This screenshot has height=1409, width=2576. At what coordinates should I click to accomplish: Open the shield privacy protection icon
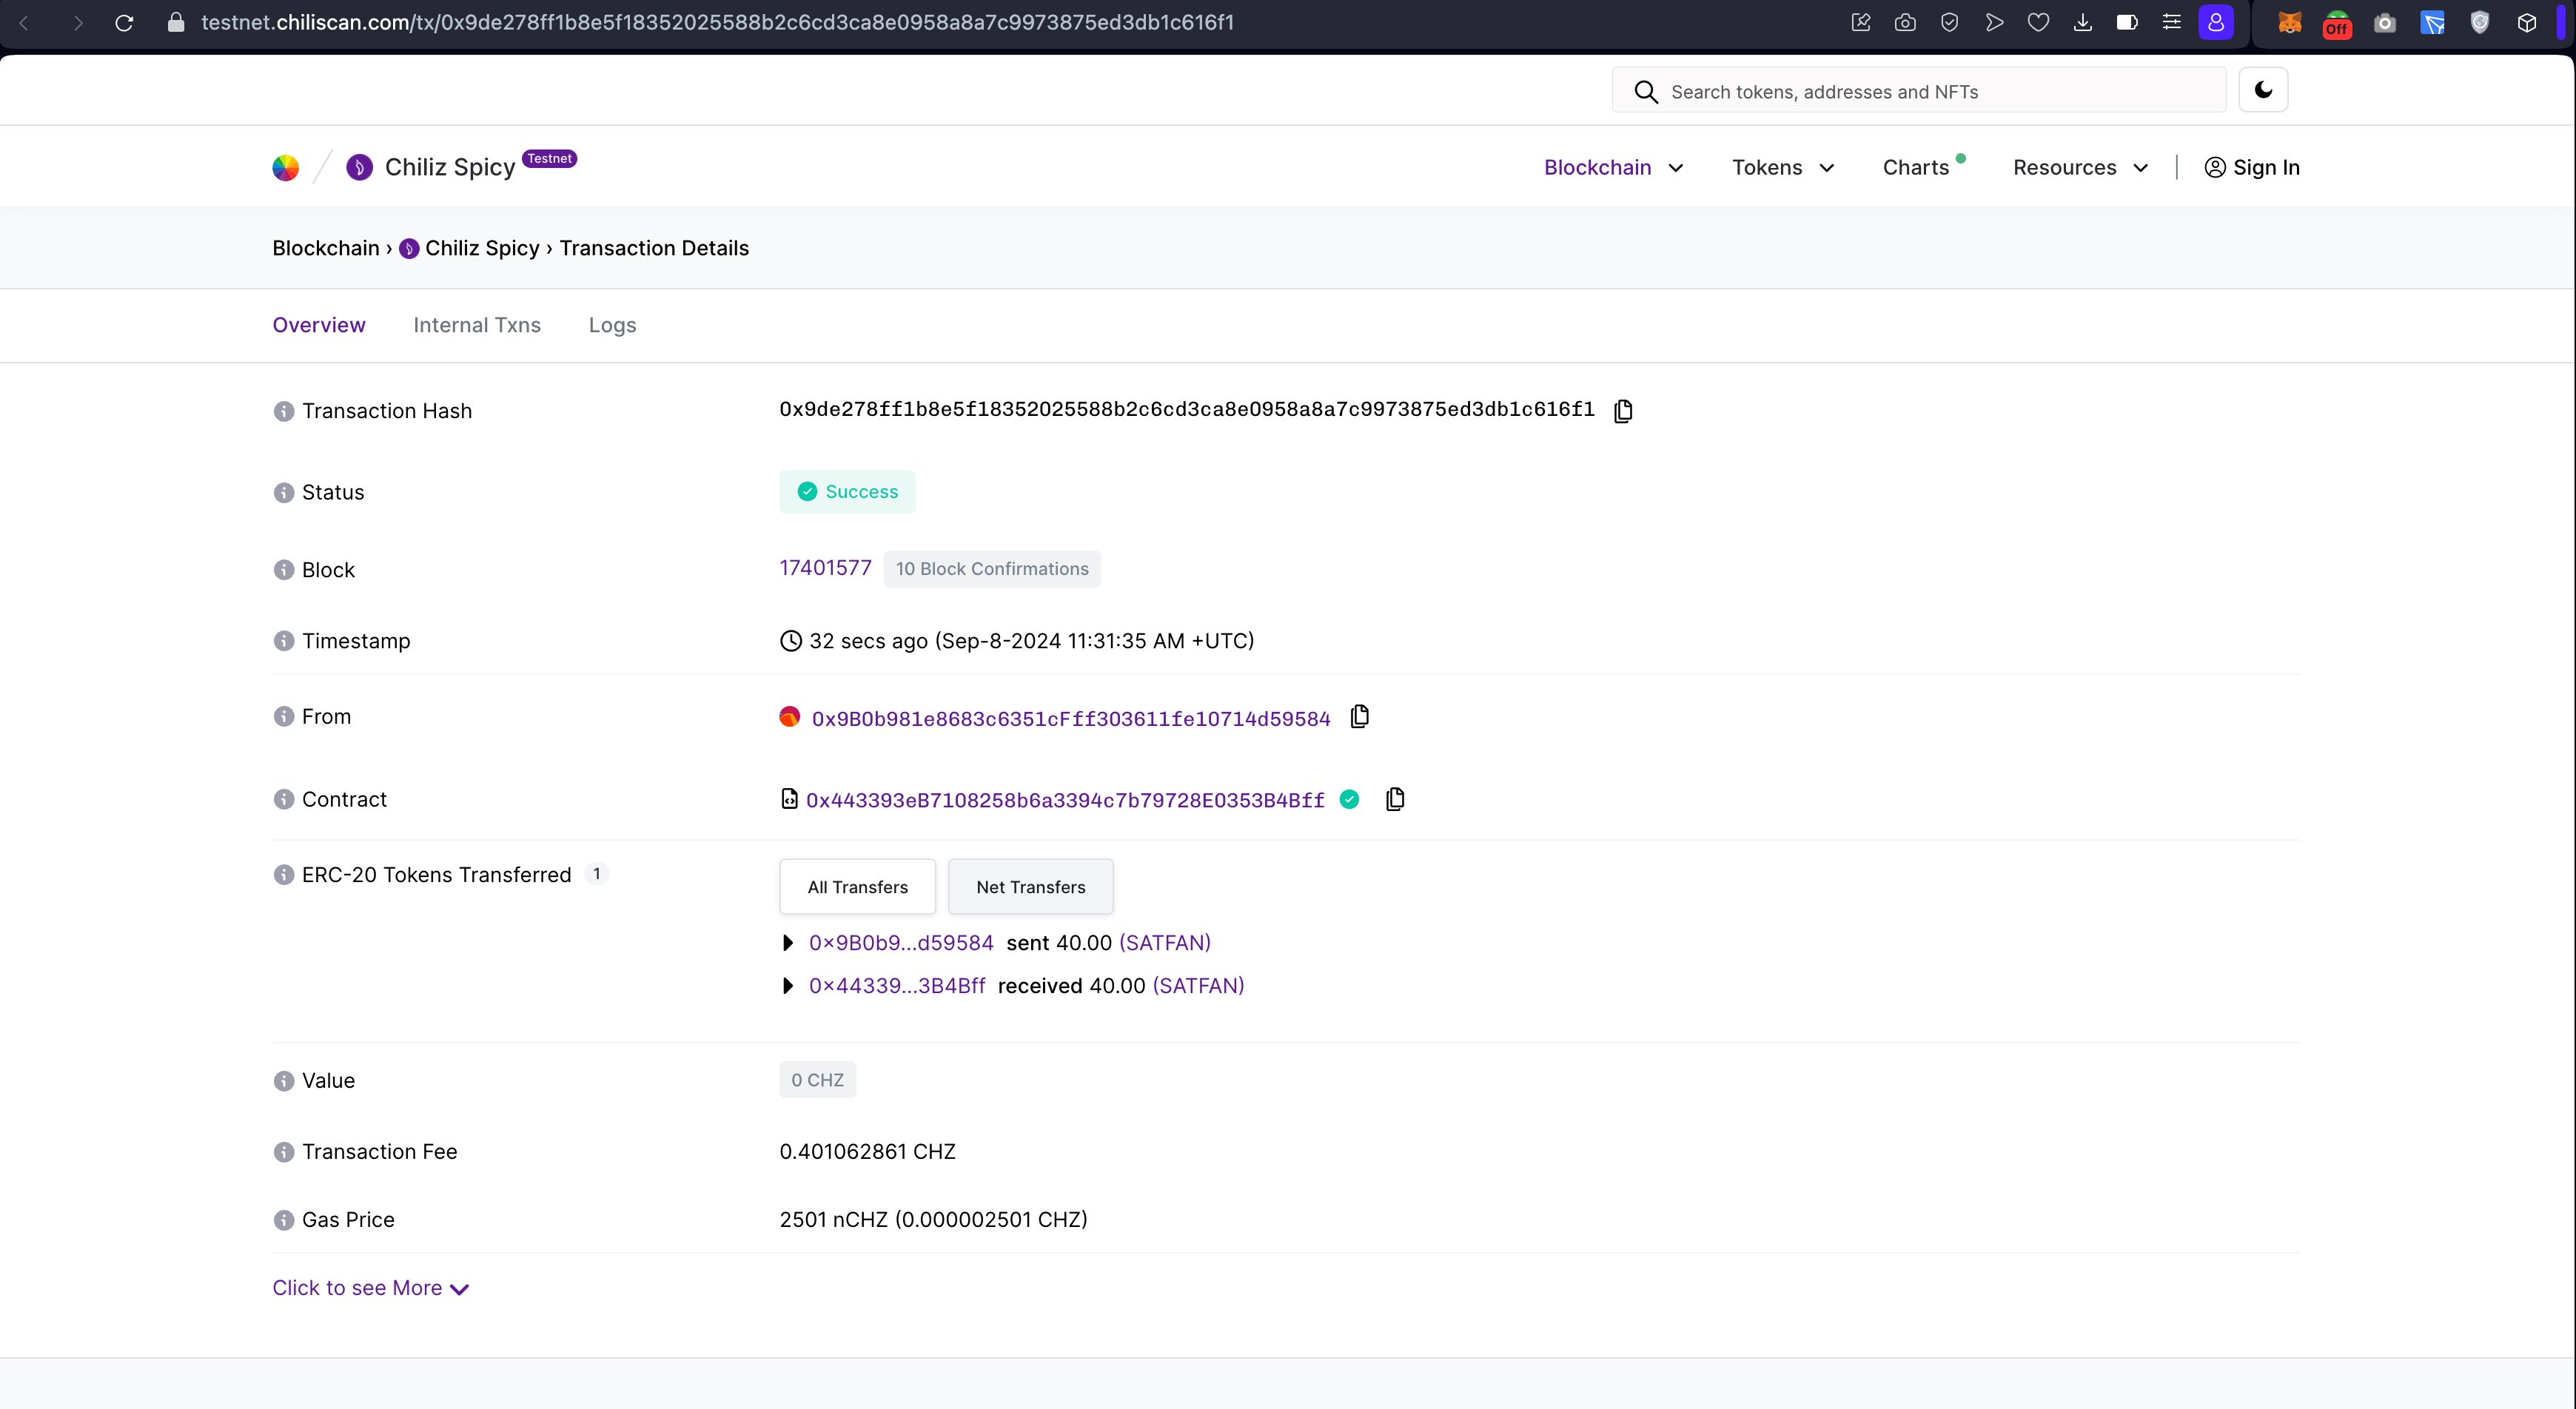click(1949, 22)
